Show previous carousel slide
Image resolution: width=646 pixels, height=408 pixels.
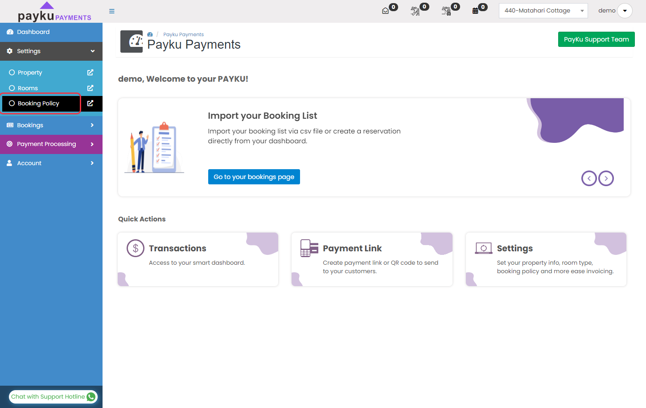(589, 179)
